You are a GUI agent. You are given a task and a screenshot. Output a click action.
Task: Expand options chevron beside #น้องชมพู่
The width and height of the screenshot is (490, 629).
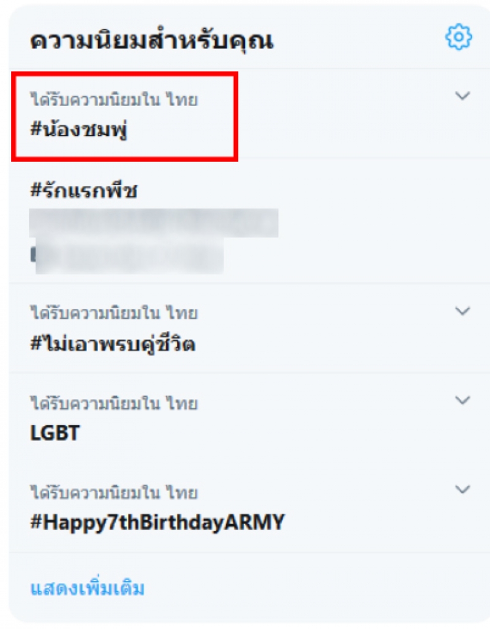click(463, 96)
